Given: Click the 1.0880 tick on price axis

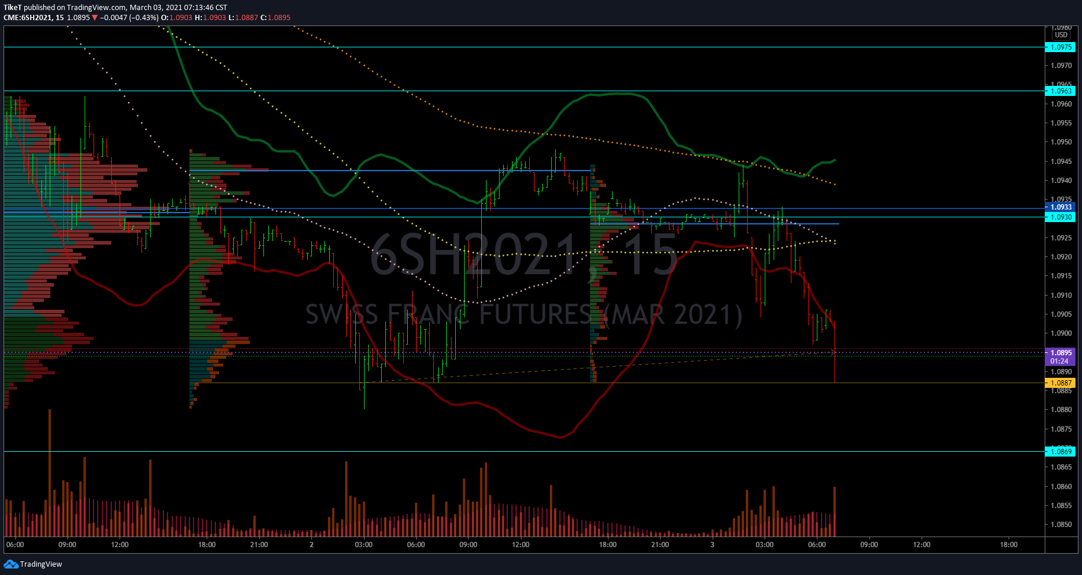Looking at the screenshot, I should [1061, 410].
